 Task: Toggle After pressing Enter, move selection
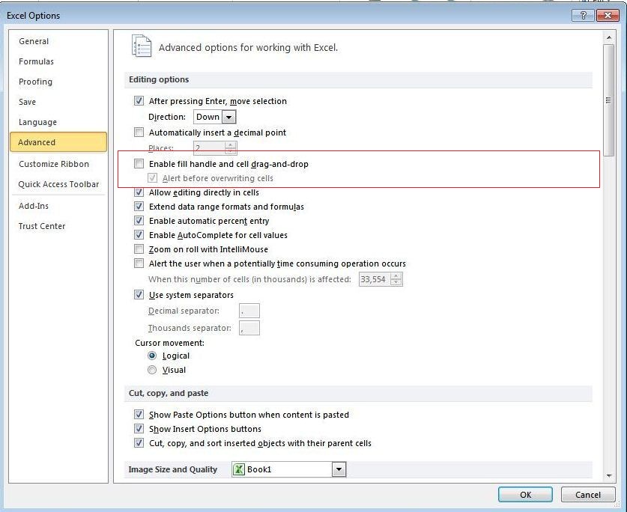(x=139, y=101)
